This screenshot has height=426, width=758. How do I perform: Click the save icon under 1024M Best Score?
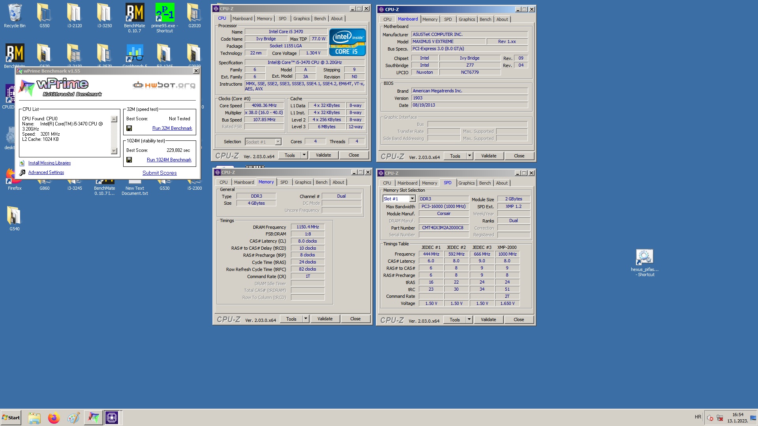pos(129,160)
